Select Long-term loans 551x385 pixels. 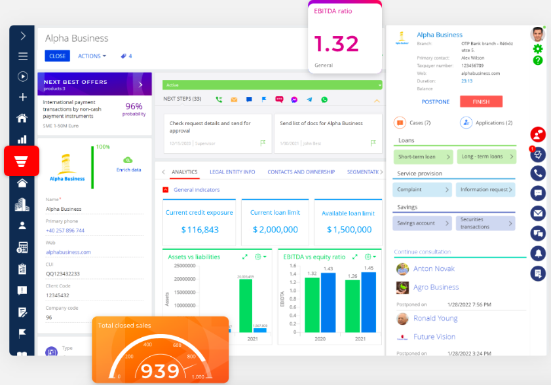click(x=487, y=156)
